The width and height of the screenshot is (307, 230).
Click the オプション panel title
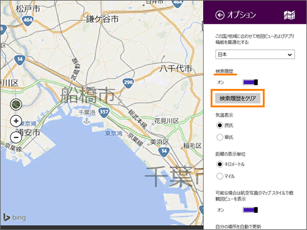241,15
